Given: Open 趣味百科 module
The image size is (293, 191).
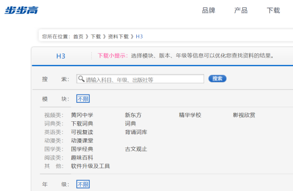Looking at the screenshot, I should tap(82, 158).
